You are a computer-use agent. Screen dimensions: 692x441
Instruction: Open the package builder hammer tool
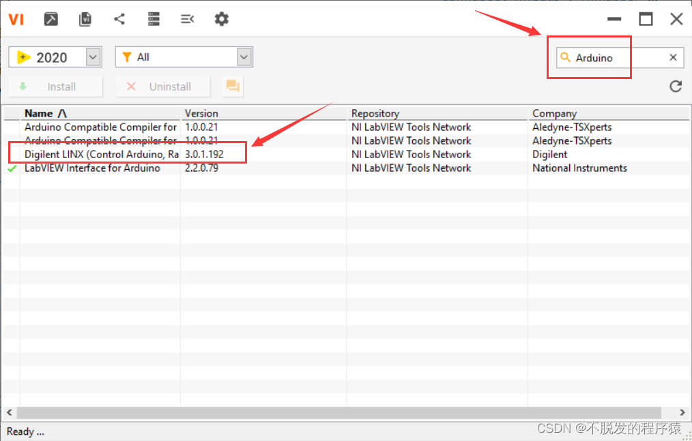51,18
